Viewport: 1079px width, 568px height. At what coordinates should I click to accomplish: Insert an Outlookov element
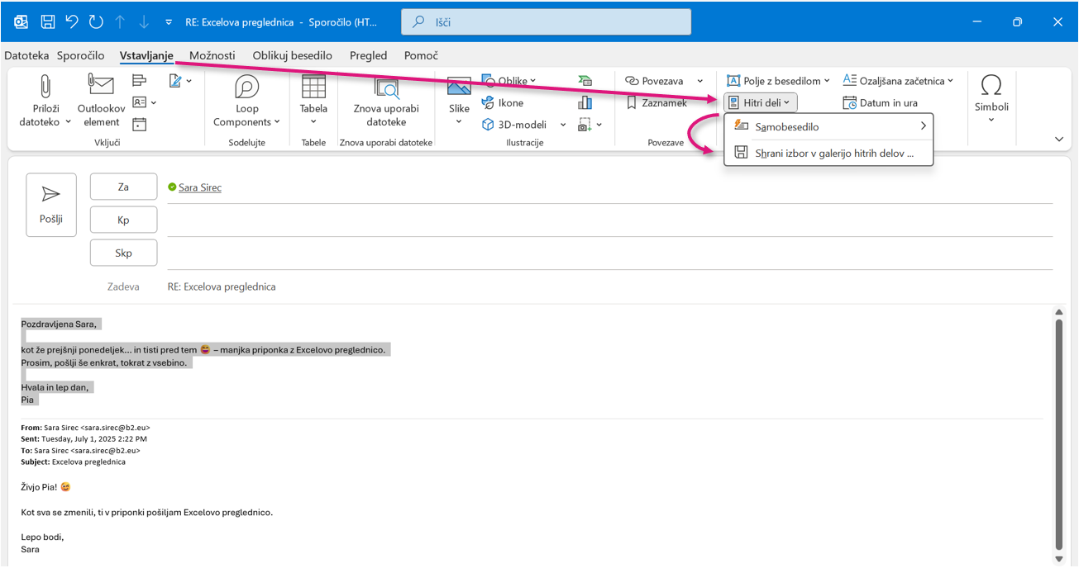click(101, 101)
